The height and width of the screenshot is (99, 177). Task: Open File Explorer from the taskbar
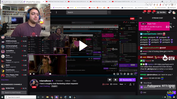[x=47, y=97]
